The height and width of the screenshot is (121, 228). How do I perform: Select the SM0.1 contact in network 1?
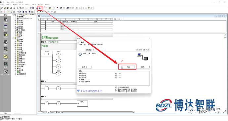tap(47, 54)
